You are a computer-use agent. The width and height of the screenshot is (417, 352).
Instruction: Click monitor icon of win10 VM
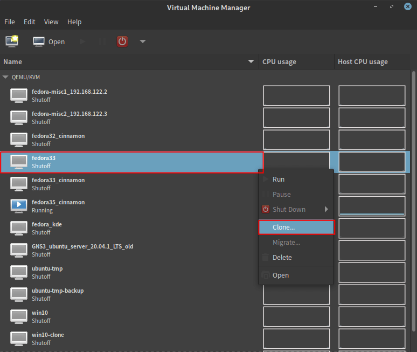tap(19, 316)
